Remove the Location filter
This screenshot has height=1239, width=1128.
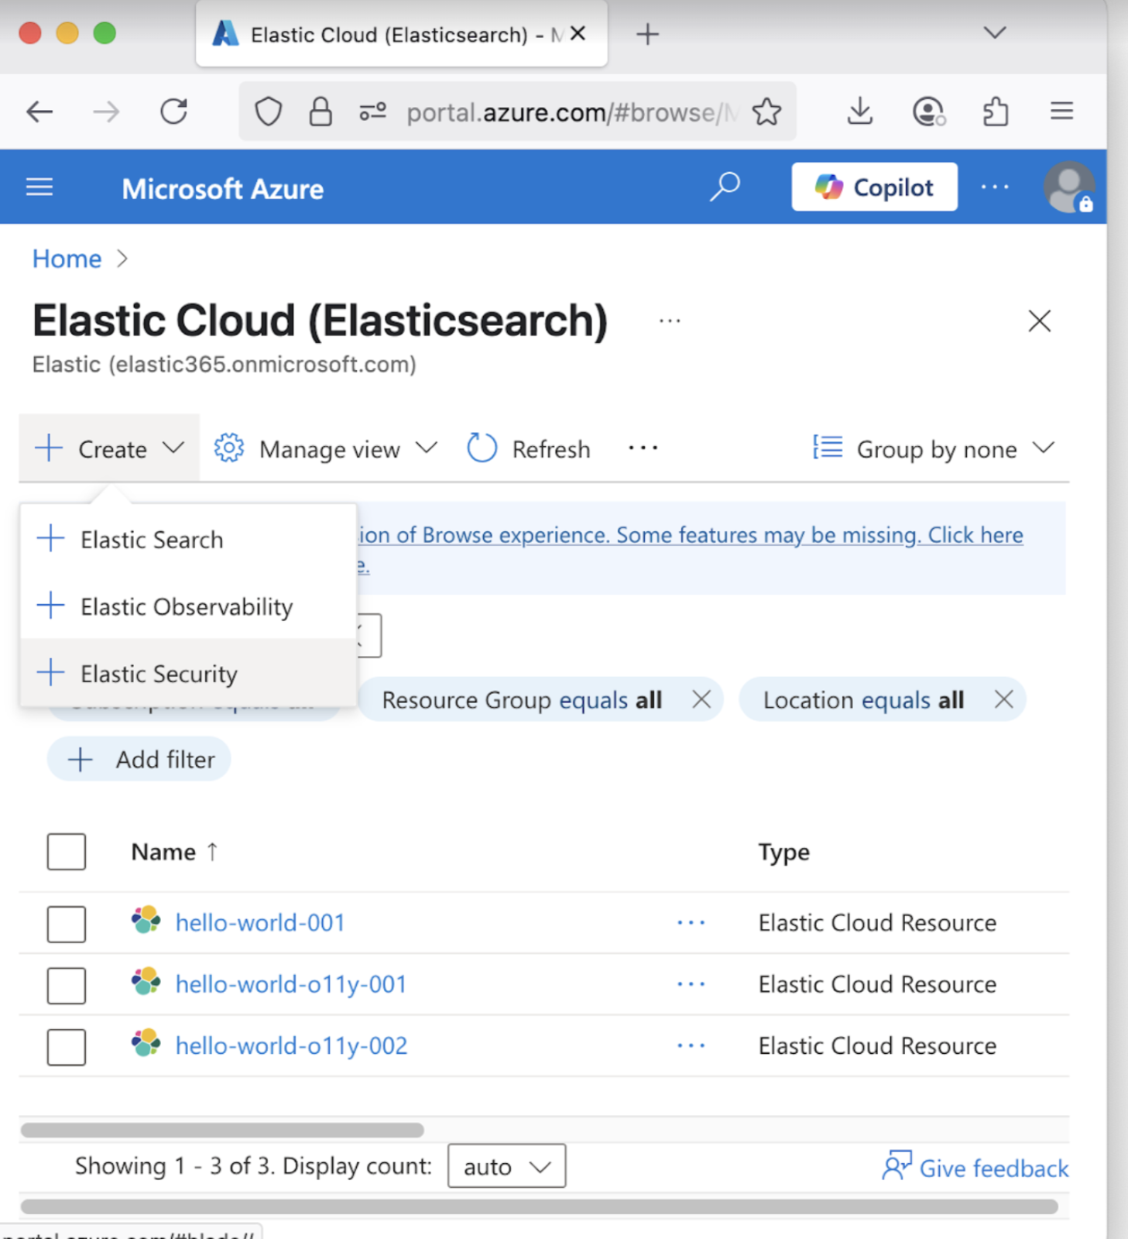1003,699
